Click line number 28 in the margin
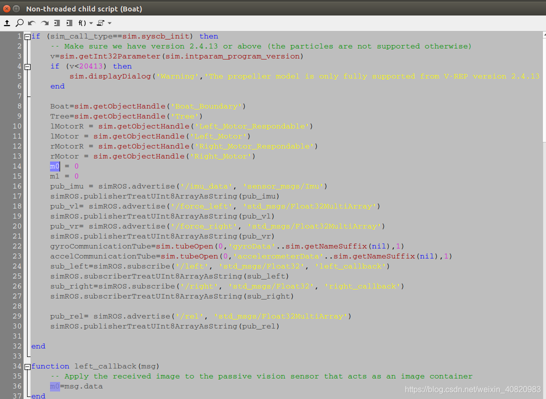Viewport: 546px width, 399px height. [x=17, y=306]
